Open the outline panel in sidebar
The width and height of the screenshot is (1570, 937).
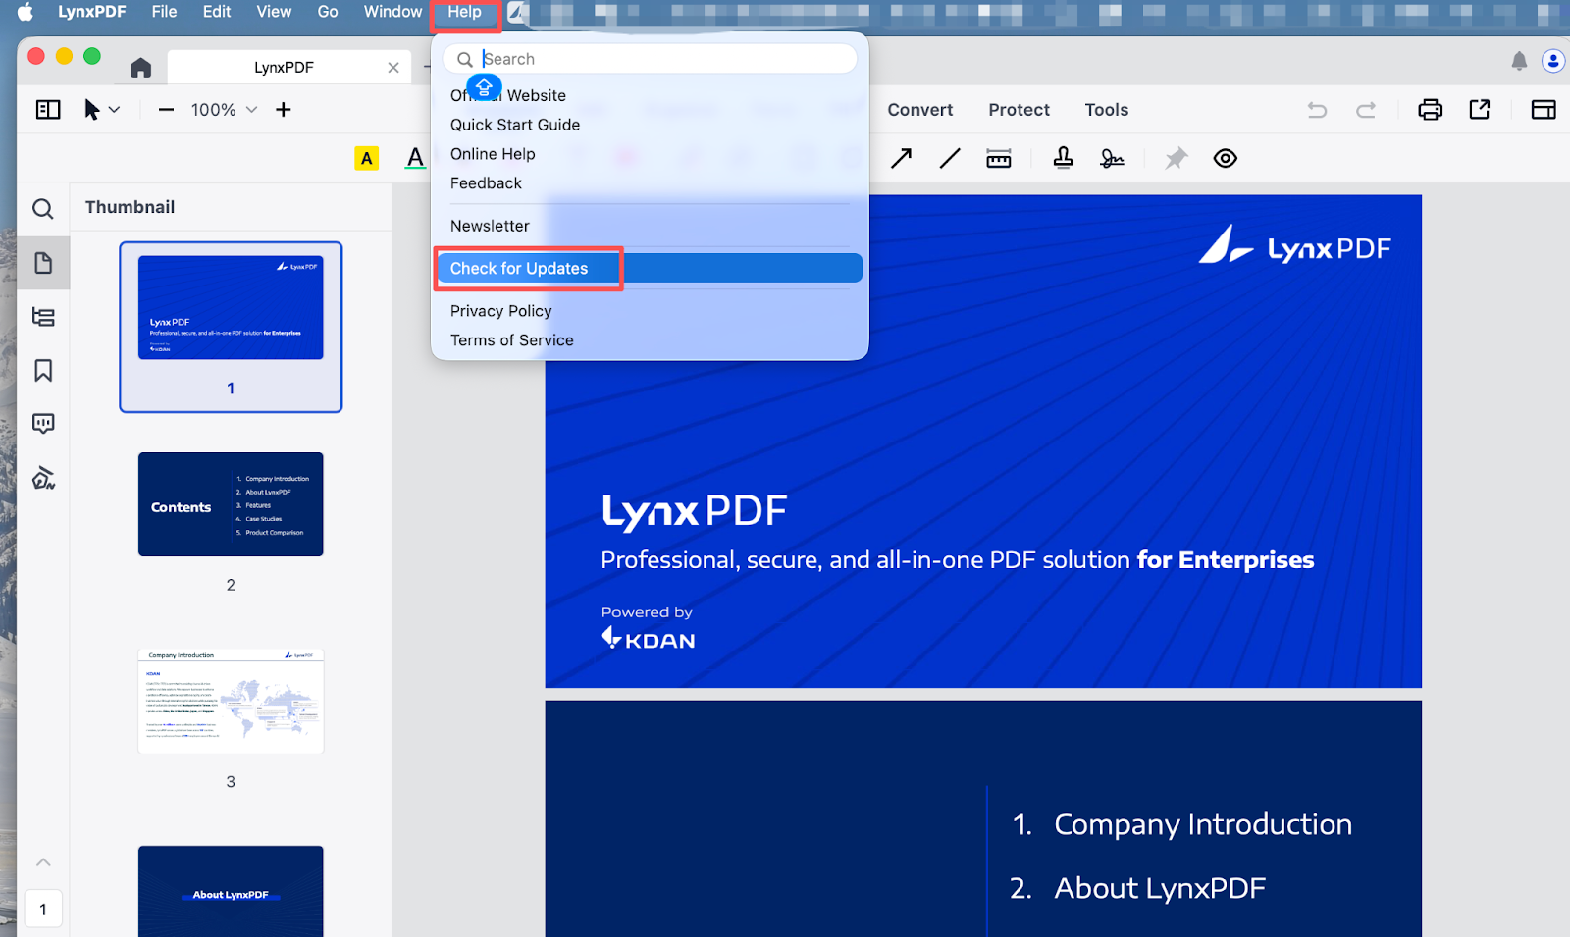click(x=43, y=317)
